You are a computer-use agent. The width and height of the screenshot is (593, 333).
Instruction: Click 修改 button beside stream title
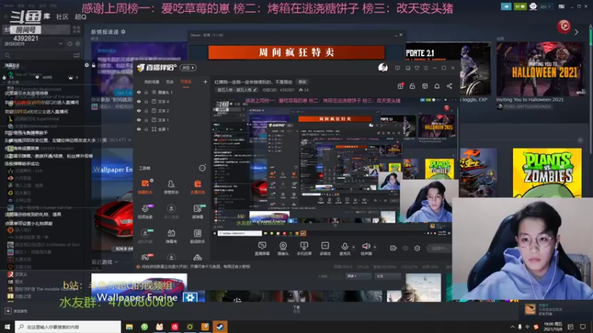[302, 82]
